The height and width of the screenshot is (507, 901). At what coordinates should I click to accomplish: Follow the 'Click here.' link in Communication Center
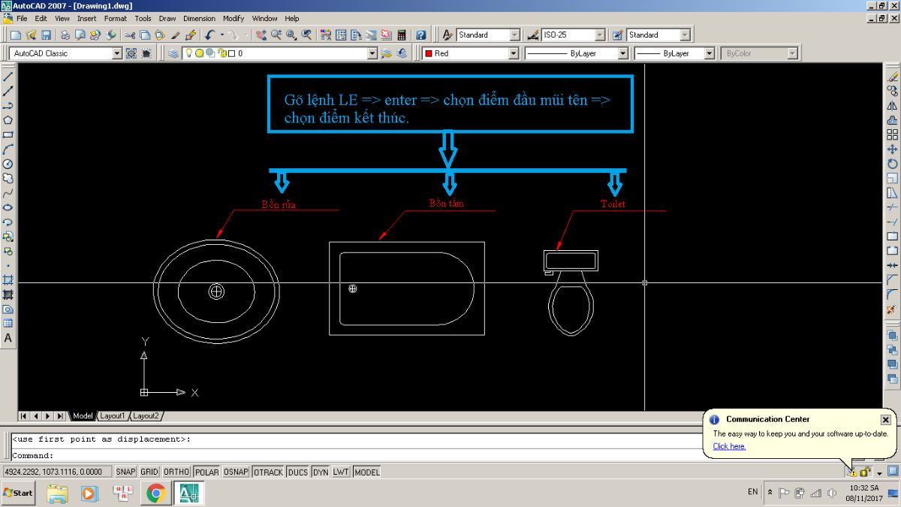coord(729,446)
